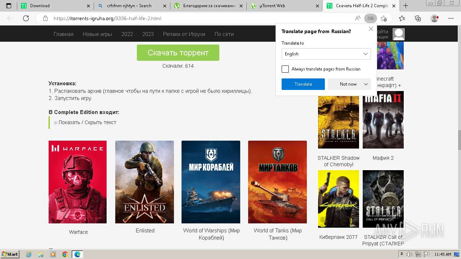The width and height of the screenshot is (461, 259).
Task: Click the Мир Кораблей cover image
Action: tap(211, 182)
